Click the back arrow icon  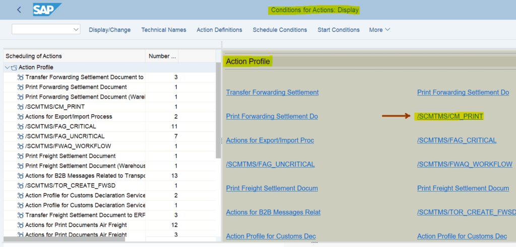coord(19,10)
